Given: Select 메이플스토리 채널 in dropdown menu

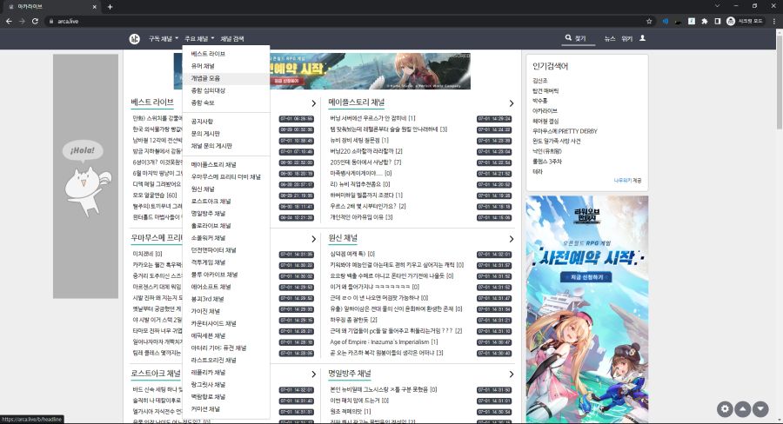Looking at the screenshot, I should 226,164.
